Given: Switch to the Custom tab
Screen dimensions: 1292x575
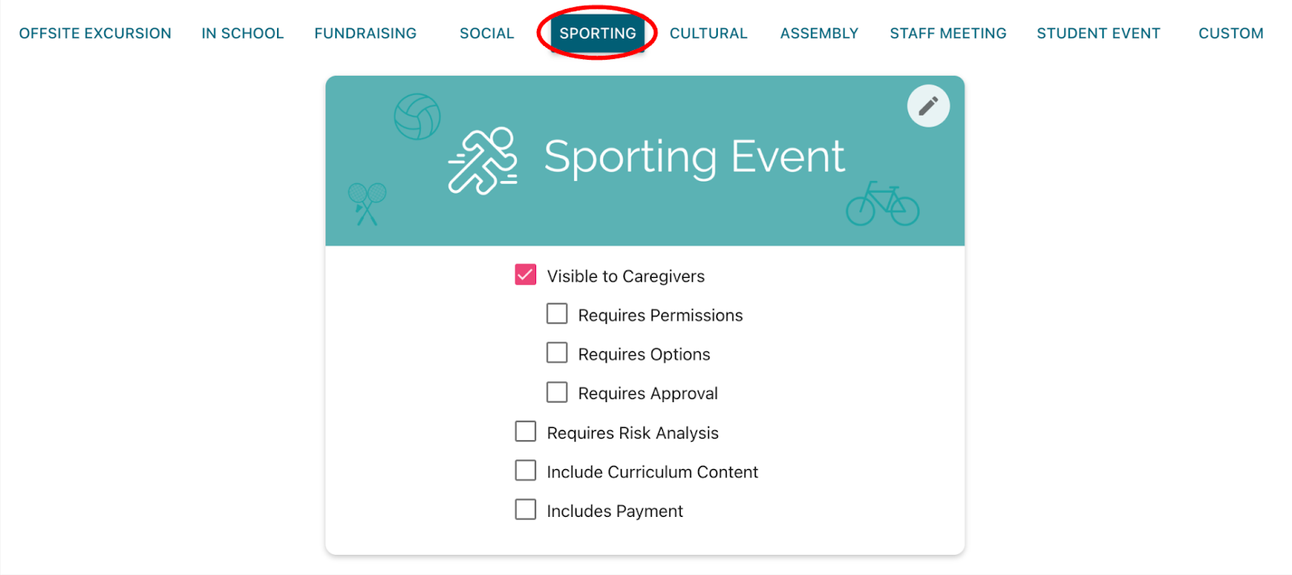Looking at the screenshot, I should point(1231,33).
